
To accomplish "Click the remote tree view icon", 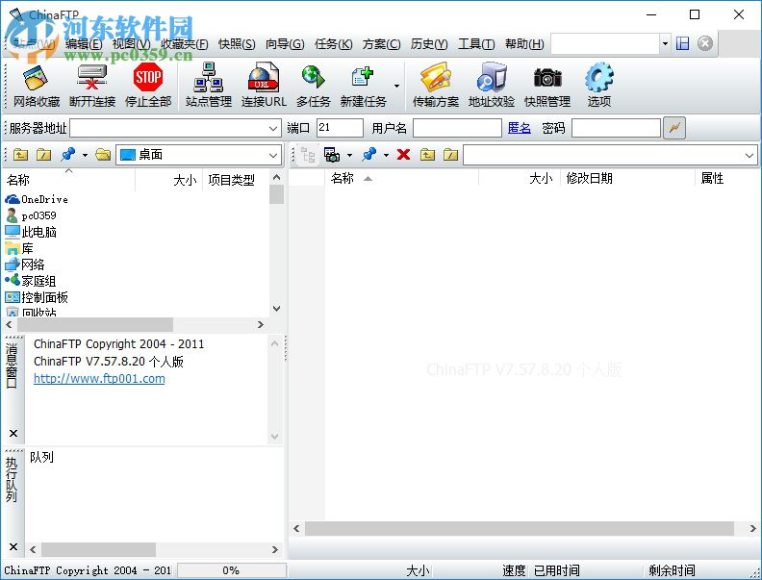I will [x=308, y=156].
